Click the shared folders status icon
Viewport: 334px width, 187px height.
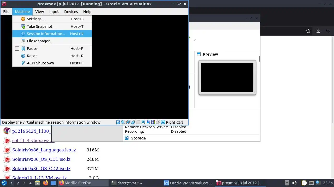138,122
